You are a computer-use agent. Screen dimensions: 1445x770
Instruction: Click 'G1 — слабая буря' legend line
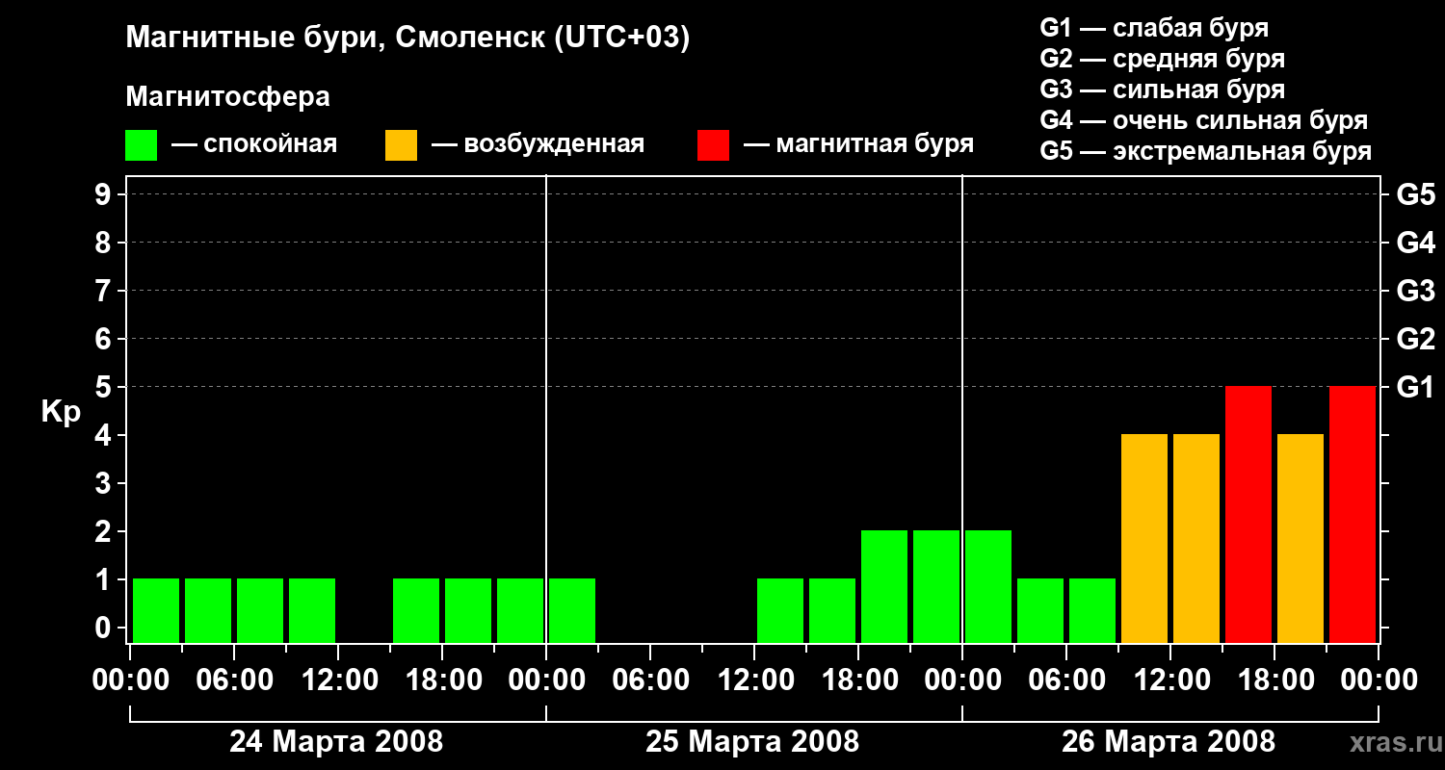tap(1154, 27)
